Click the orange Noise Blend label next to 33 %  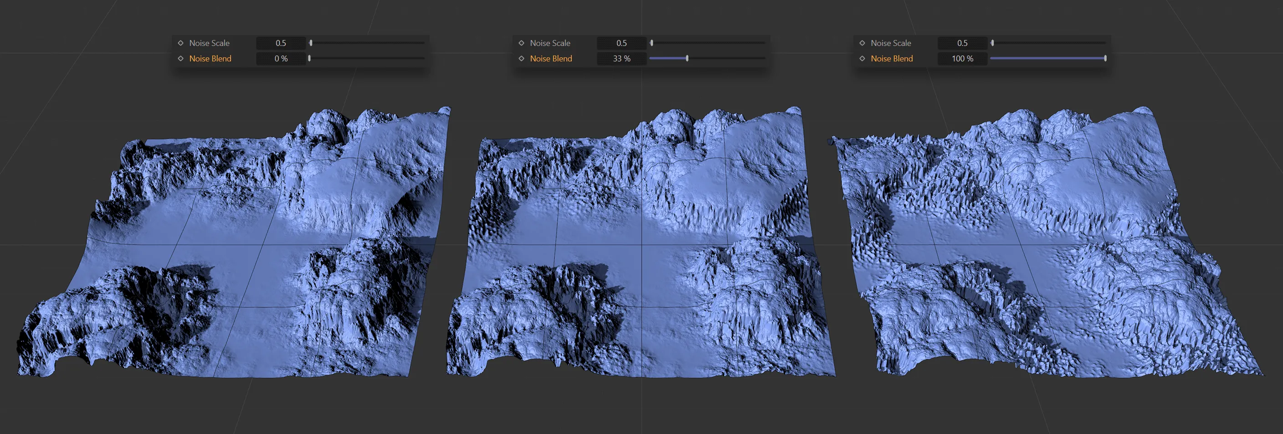pos(551,59)
